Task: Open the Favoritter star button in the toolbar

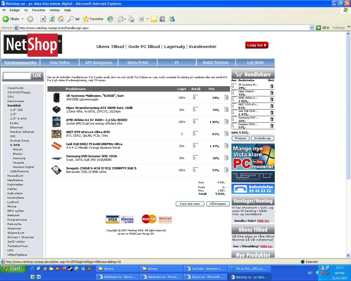Action: pos(93,19)
